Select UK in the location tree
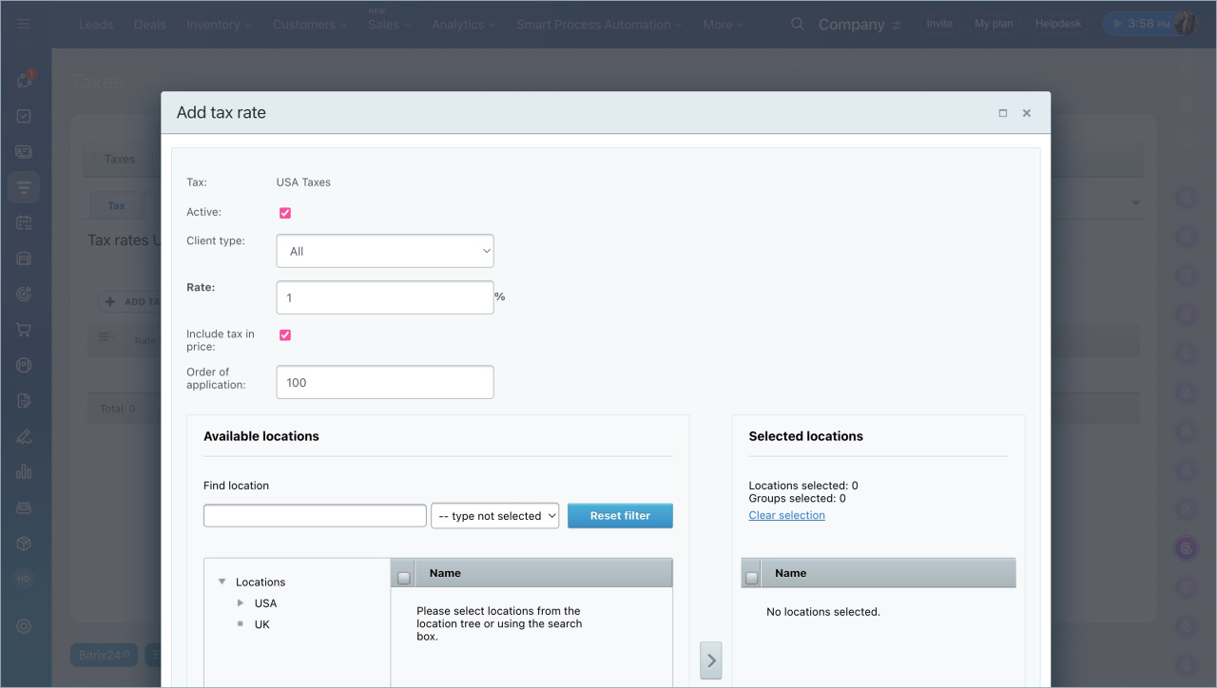 tap(262, 624)
